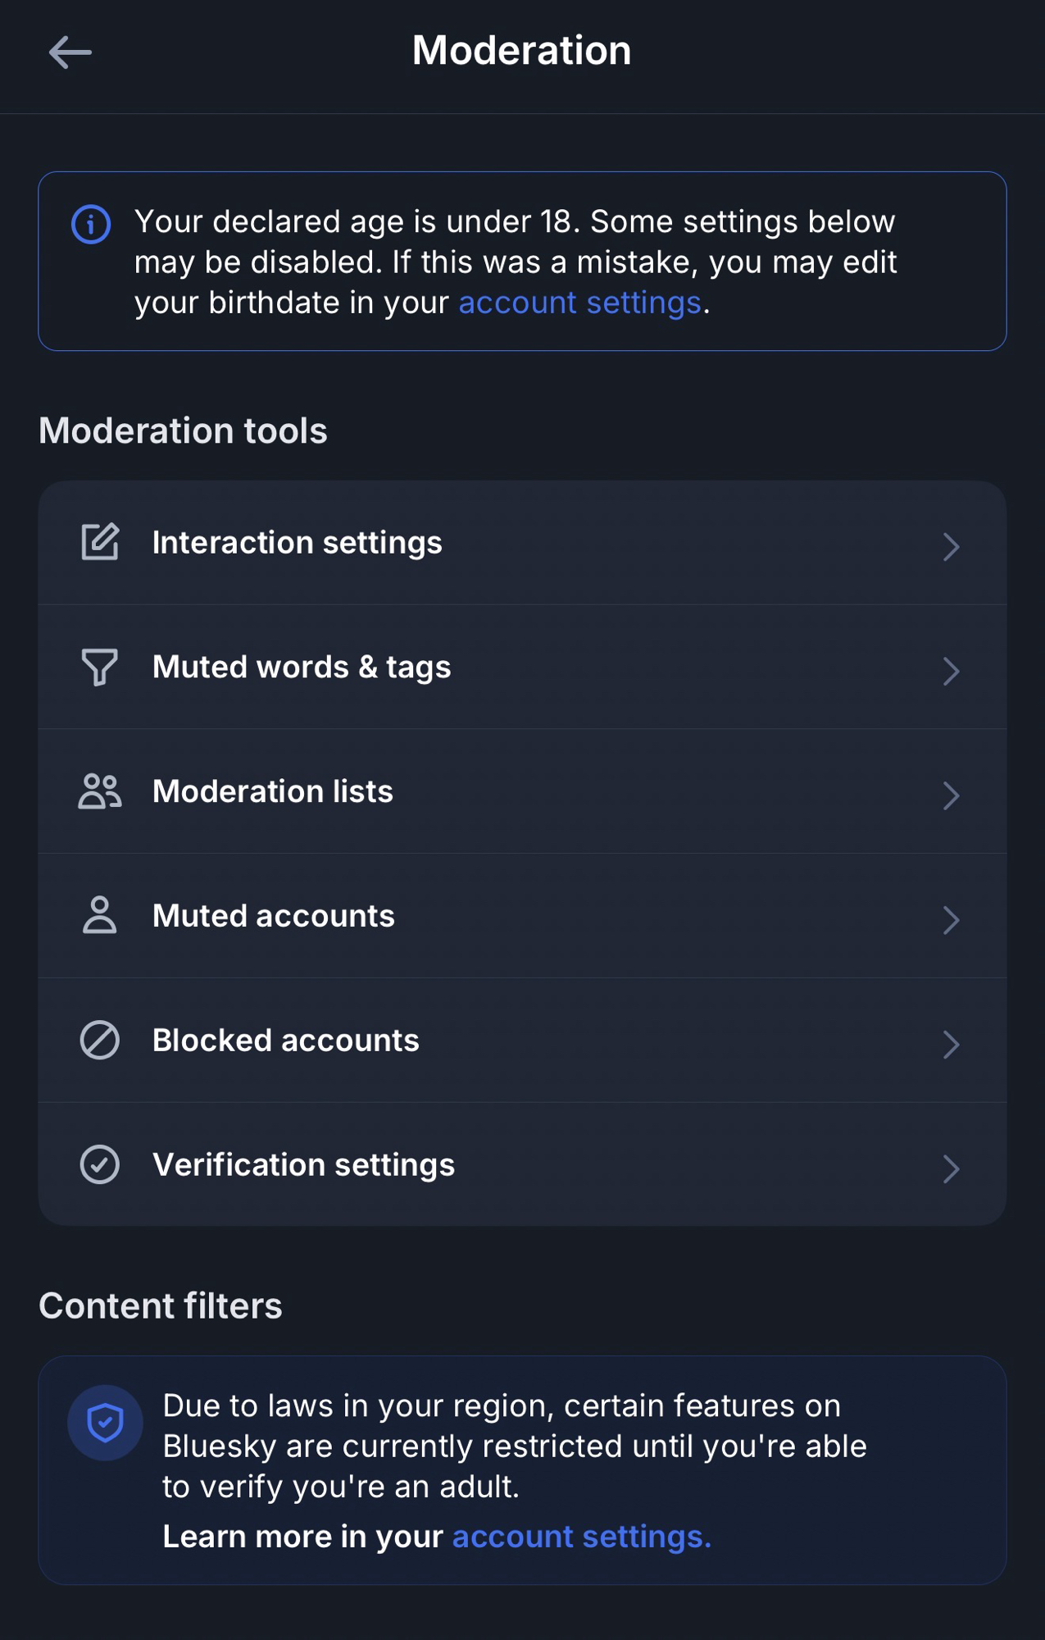The height and width of the screenshot is (1640, 1045).
Task: Open the Blocked accounts item
Action: [286, 1041]
